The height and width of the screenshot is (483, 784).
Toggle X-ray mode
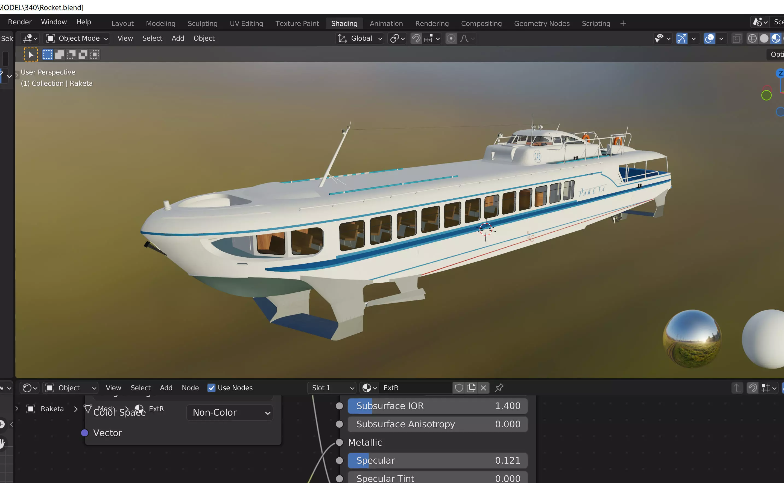737,39
